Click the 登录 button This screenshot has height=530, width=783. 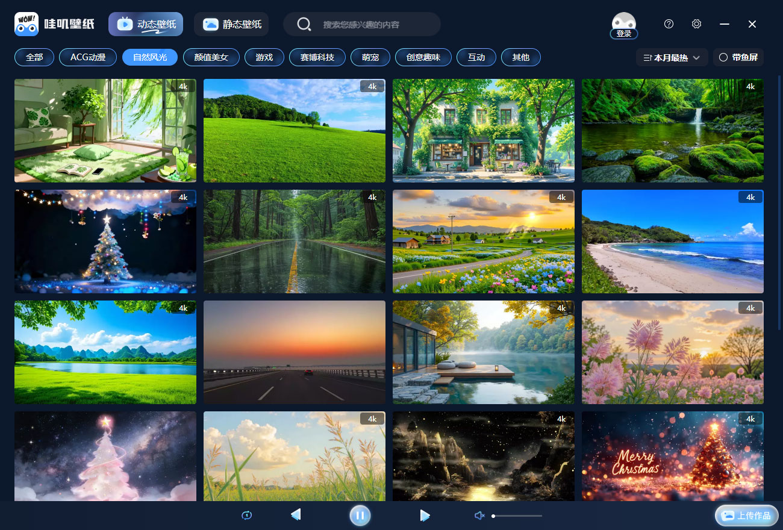(624, 34)
